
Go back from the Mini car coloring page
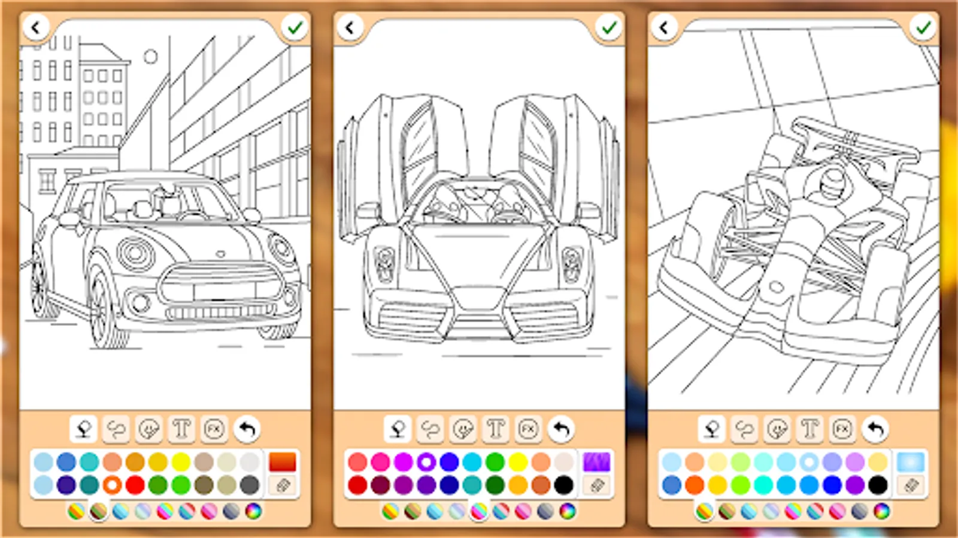tap(36, 27)
